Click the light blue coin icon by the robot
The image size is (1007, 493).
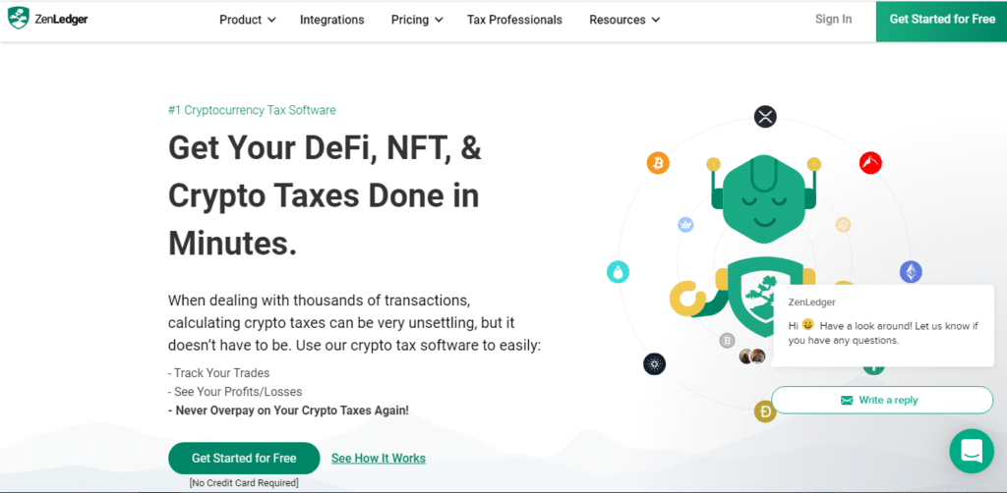685,224
